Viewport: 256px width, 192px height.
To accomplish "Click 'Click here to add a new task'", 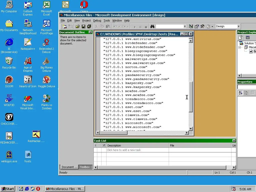I will click(x=123, y=150).
